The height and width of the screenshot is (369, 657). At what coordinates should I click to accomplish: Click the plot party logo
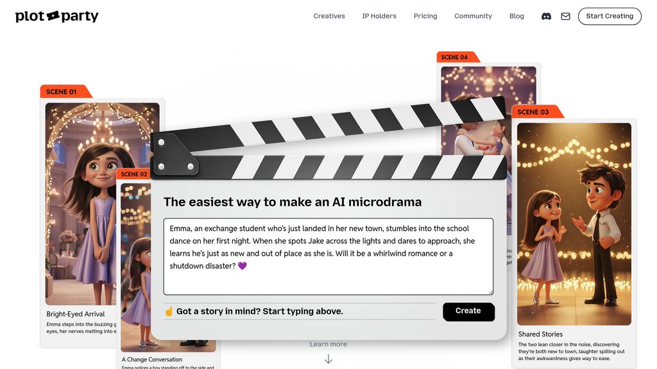tap(56, 16)
